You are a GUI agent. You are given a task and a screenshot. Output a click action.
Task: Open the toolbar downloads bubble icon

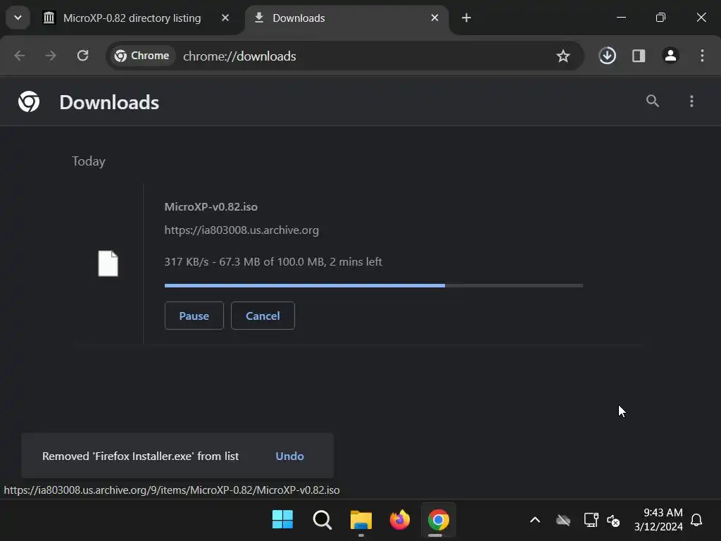tap(607, 56)
